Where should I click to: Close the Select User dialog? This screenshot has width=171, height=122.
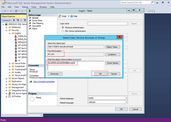pos(120,37)
